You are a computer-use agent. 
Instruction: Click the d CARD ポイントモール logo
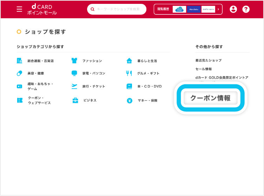(41, 9)
